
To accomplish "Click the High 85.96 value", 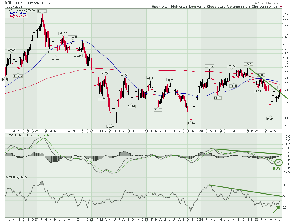I will (x=179, y=7).
